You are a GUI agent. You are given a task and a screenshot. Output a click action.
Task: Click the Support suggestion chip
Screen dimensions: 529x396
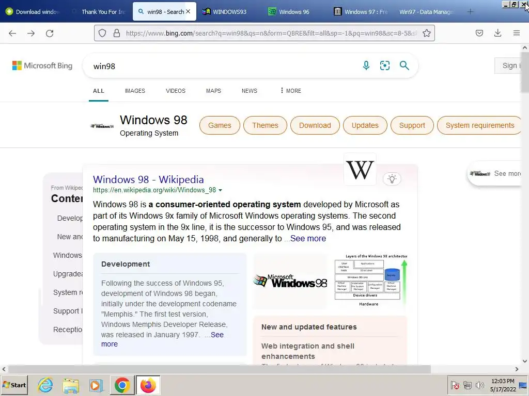click(x=412, y=125)
